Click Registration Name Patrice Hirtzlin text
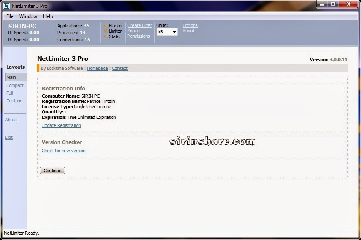This screenshot has width=361, height=240. (78, 101)
